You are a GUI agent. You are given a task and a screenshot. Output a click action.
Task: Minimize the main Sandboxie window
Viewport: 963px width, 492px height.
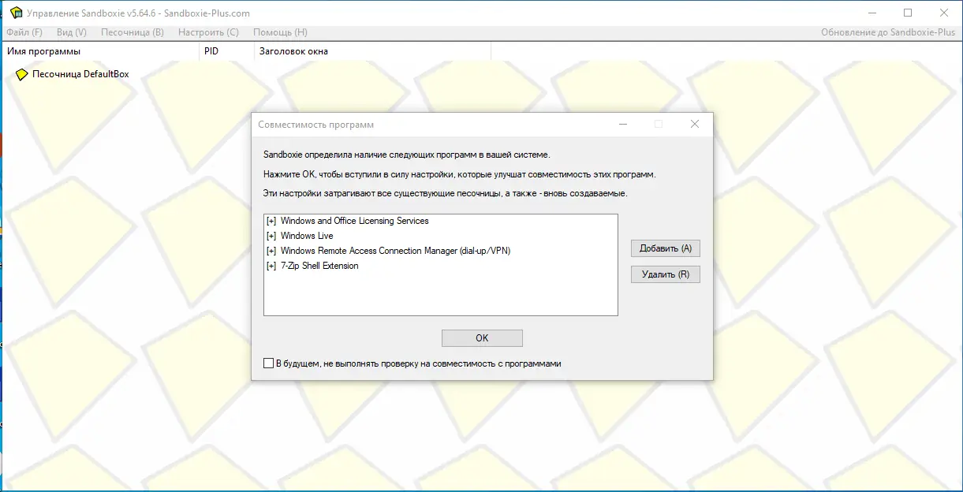click(x=872, y=13)
